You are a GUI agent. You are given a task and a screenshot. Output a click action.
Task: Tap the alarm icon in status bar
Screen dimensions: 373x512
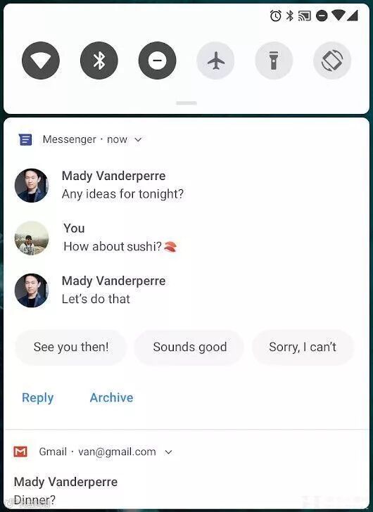(x=275, y=15)
